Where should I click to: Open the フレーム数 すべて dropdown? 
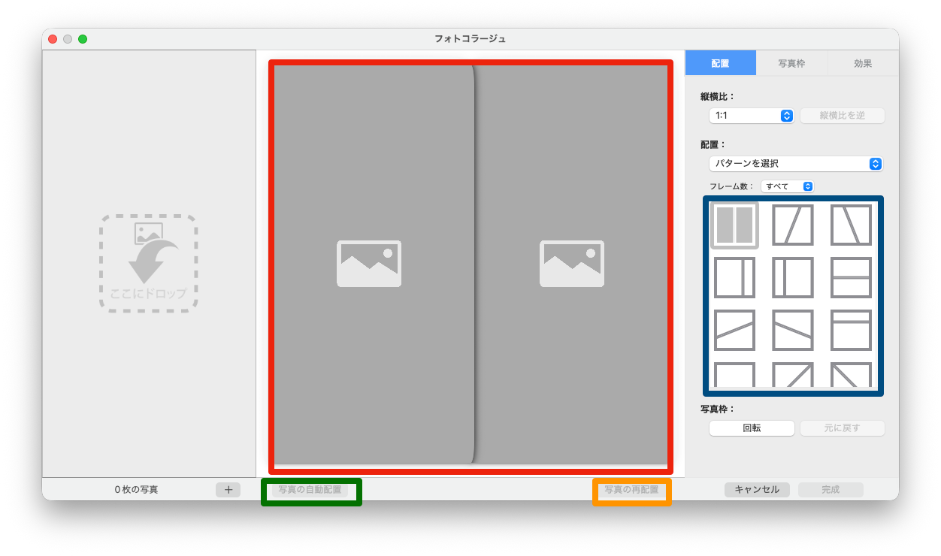pos(787,186)
